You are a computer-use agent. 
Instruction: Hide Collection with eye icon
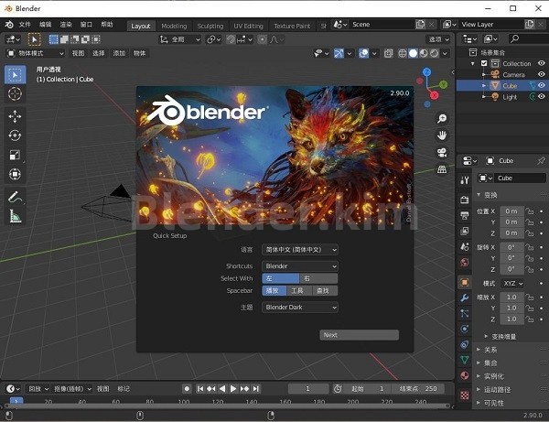click(542, 63)
